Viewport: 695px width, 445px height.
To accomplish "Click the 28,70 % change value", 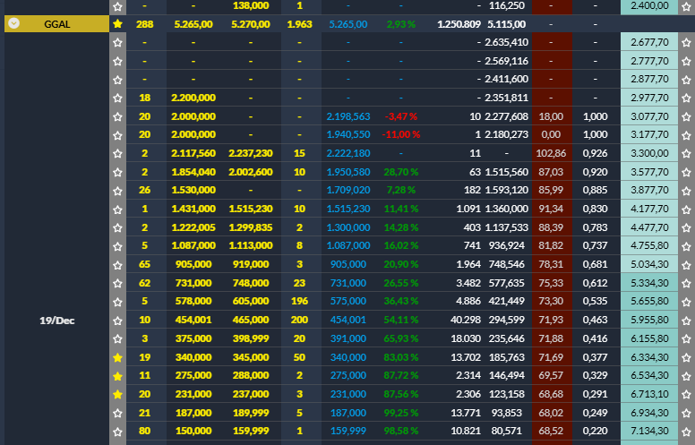I will point(400,172).
